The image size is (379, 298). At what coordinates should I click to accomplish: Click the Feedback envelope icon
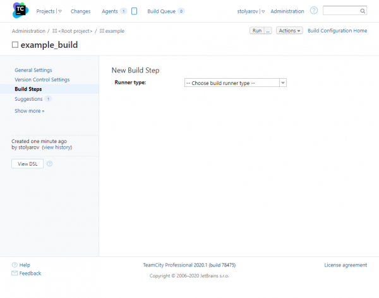(x=15, y=273)
